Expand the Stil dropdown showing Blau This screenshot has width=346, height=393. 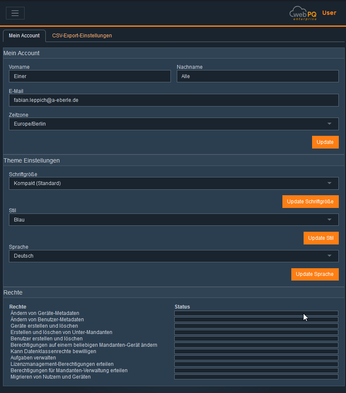173,220
